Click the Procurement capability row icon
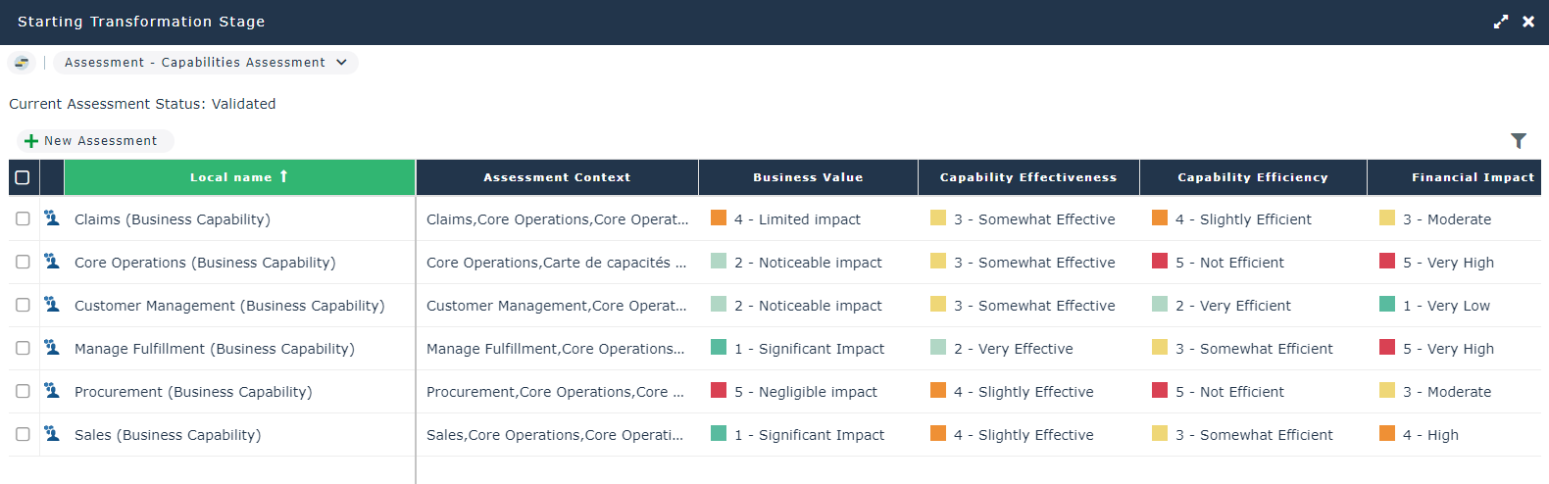Screen dimensions: 1549x484 pos(52,391)
